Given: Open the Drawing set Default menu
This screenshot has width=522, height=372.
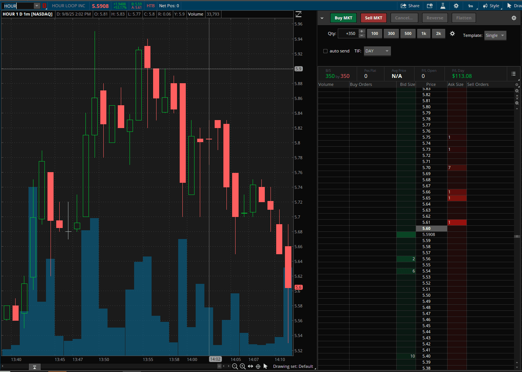Looking at the screenshot, I should [x=293, y=367].
